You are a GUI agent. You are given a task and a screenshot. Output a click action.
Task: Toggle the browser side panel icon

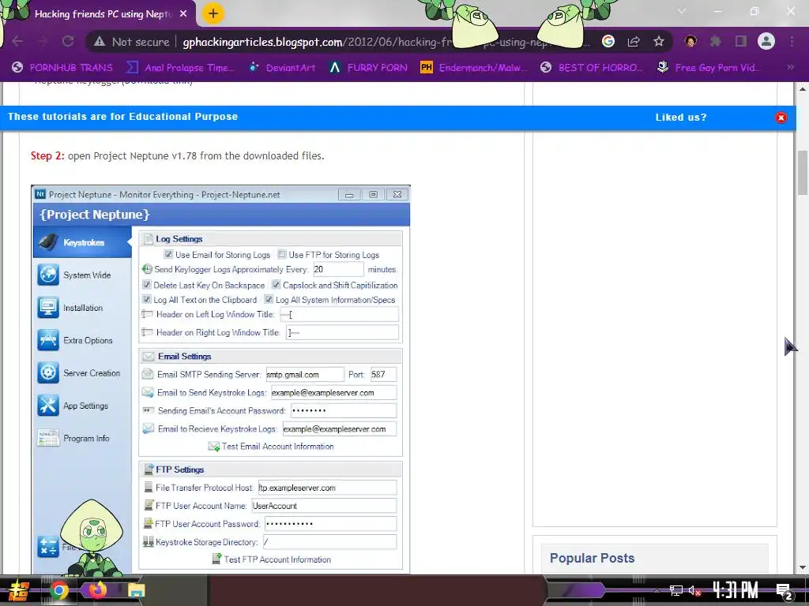point(741,41)
